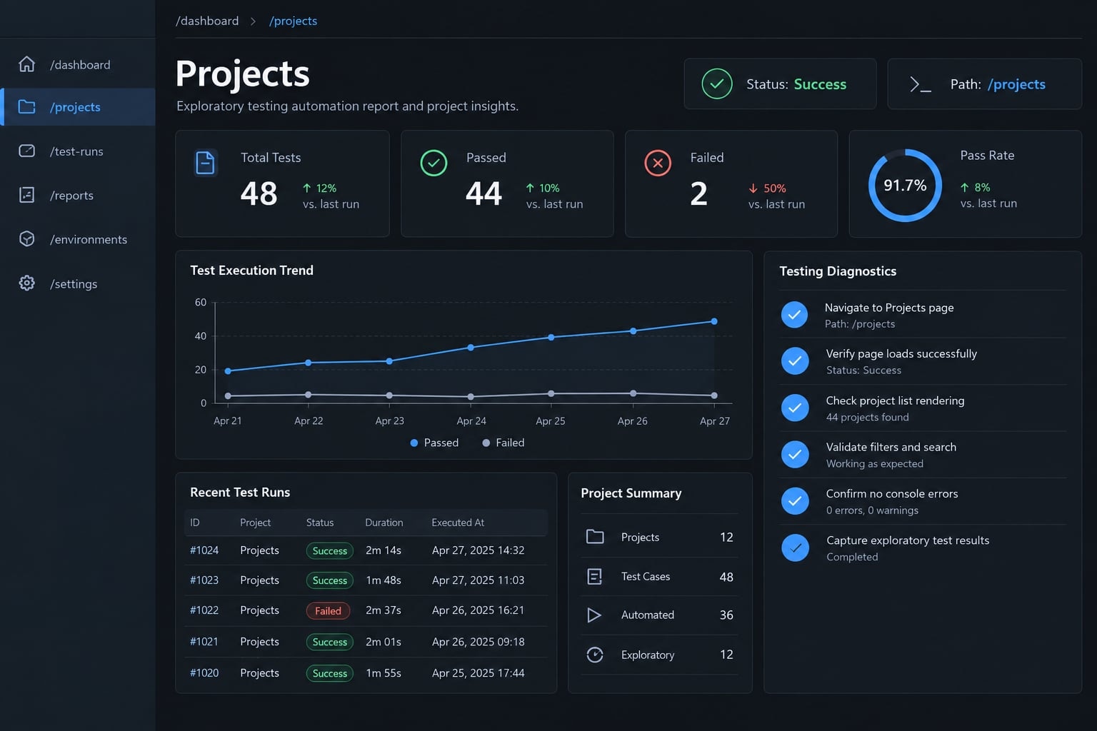1097x731 pixels.
Task: Click the test-runs icon in sidebar
Action: click(26, 151)
